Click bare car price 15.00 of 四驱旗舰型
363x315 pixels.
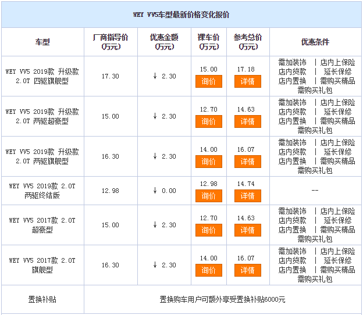pos(209,69)
